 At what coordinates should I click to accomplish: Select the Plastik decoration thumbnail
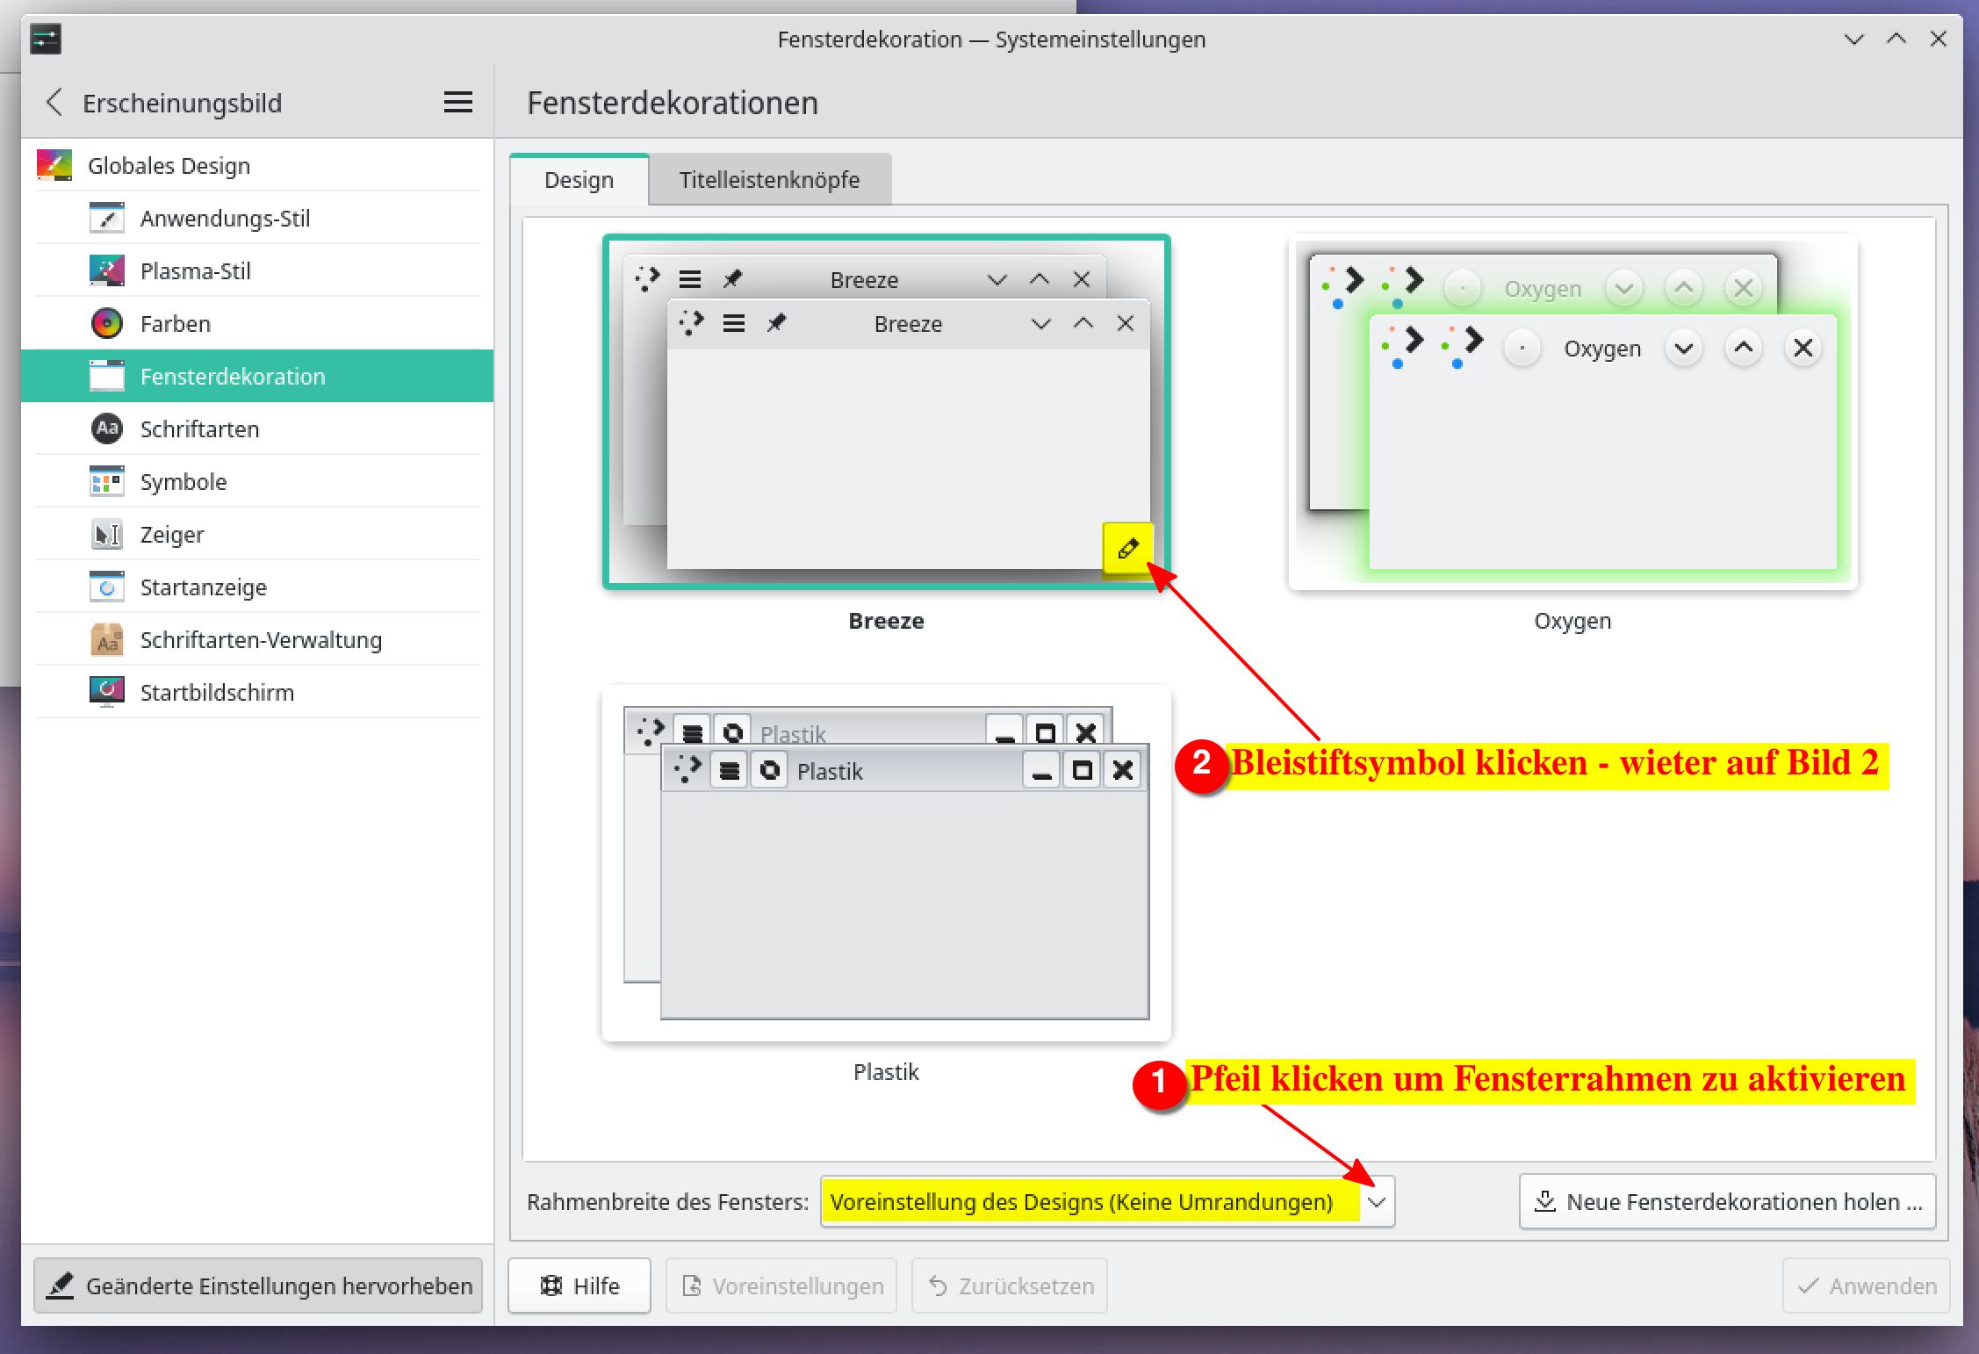886,863
